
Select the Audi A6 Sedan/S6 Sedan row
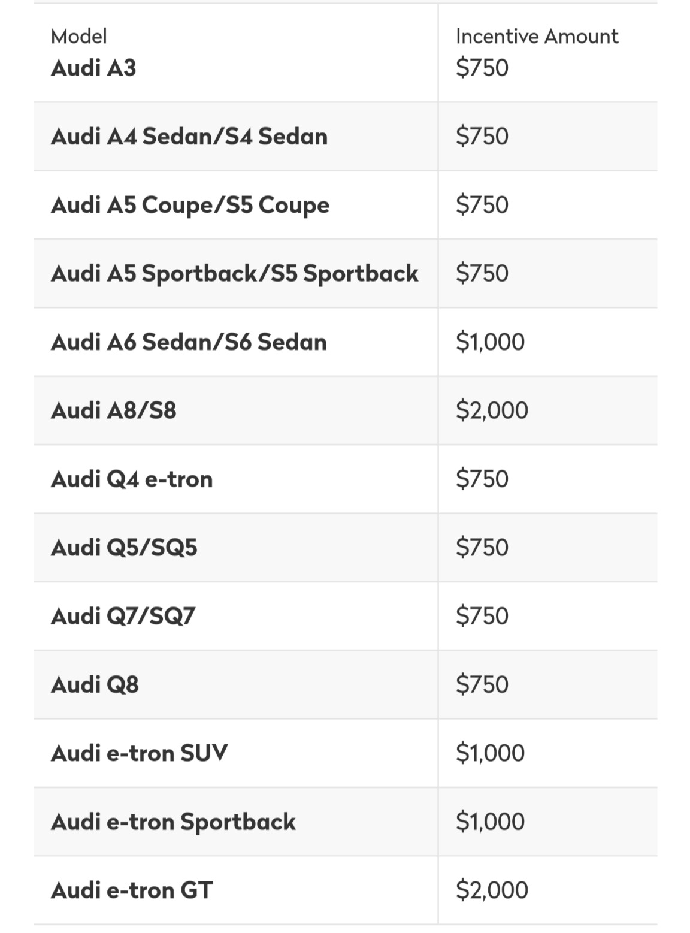click(345, 342)
